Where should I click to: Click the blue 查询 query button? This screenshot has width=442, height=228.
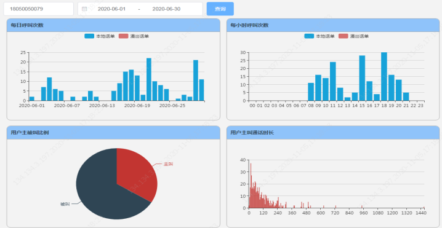(x=220, y=9)
